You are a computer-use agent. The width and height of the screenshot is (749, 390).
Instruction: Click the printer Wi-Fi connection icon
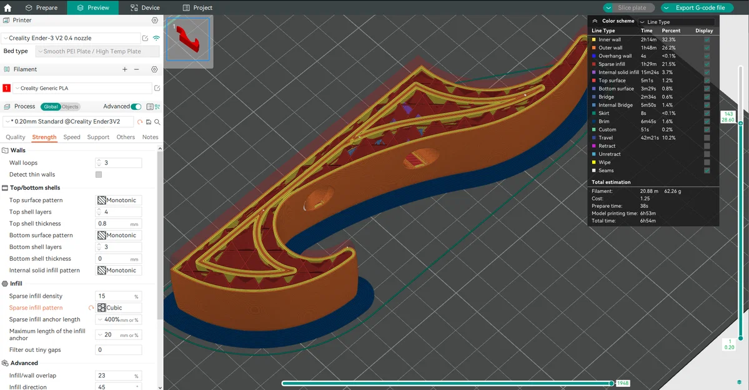pyautogui.click(x=156, y=38)
